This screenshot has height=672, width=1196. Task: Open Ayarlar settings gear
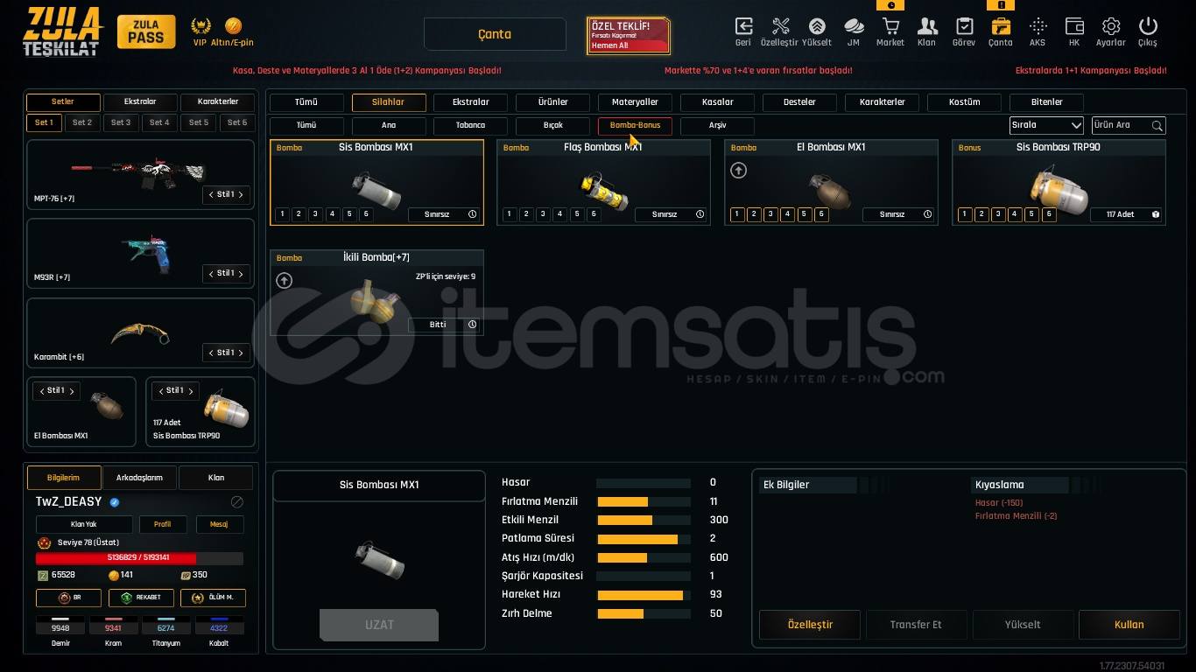(x=1111, y=27)
